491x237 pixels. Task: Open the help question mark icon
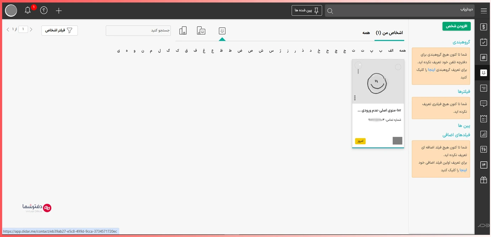coord(44,10)
